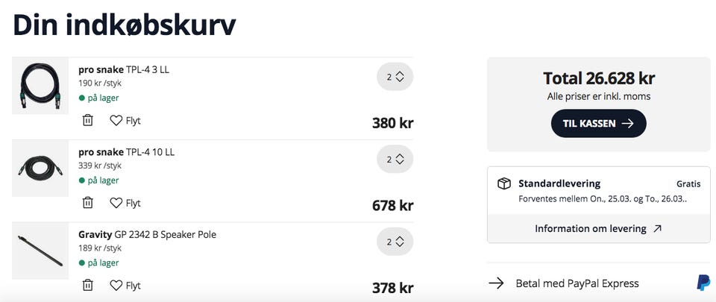Open pro snake TPL-4 10 LL product title

pyautogui.click(x=126, y=152)
